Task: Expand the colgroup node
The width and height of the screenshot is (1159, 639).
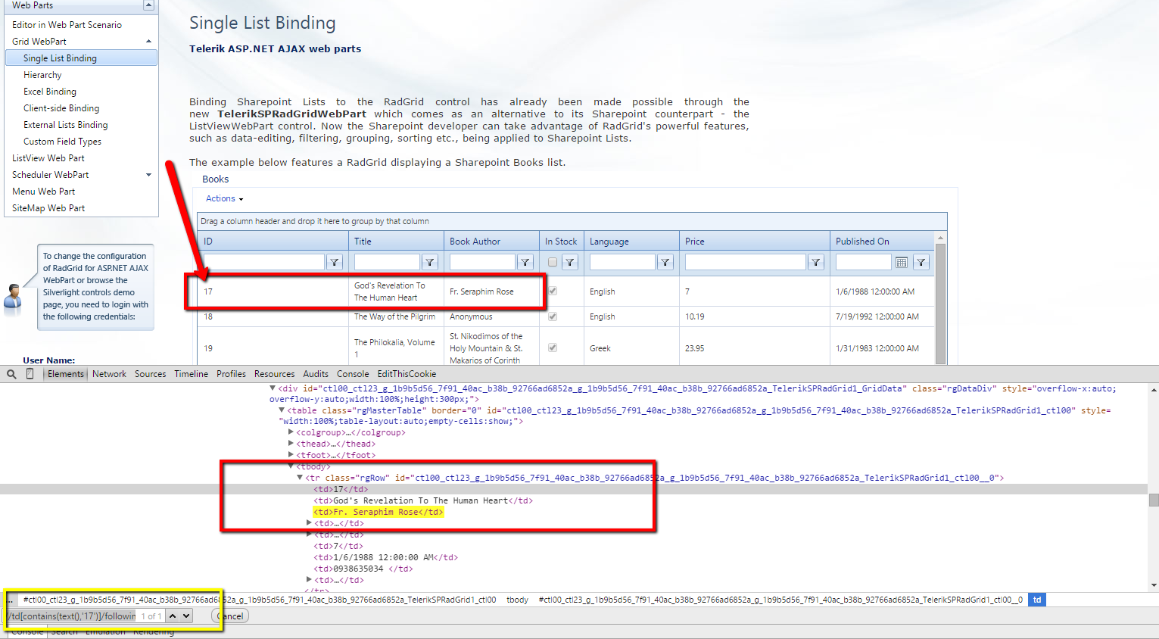Action: pos(291,432)
